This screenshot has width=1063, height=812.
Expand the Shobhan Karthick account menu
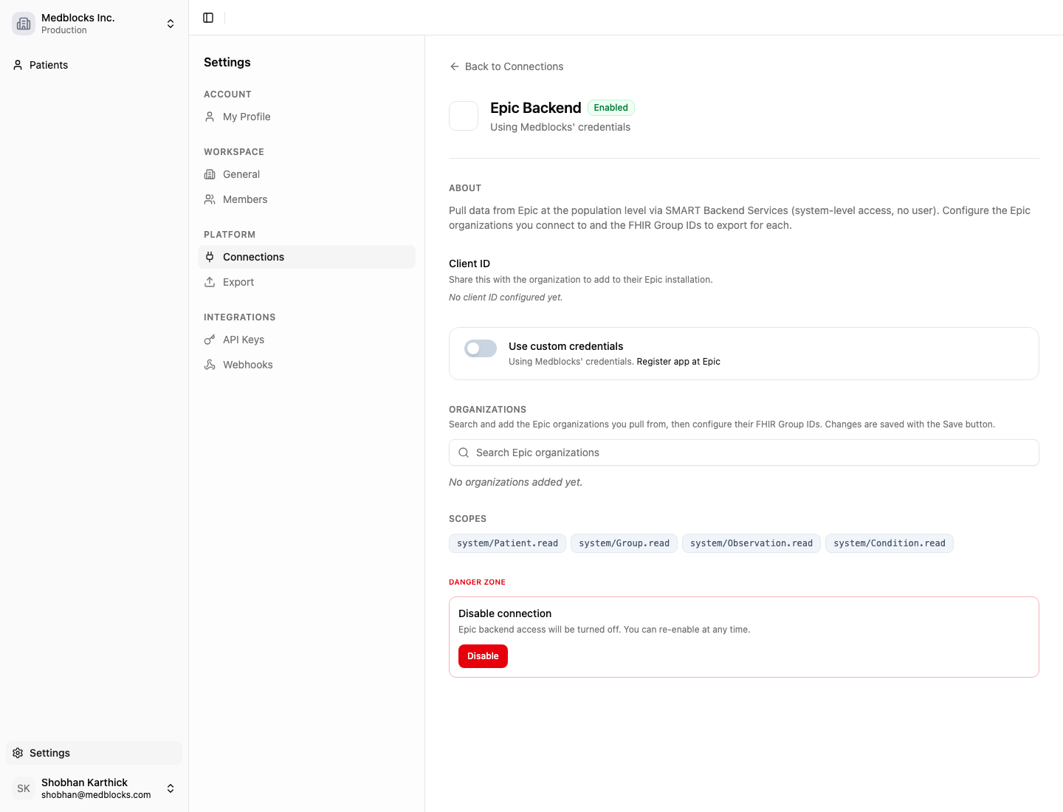(x=94, y=788)
